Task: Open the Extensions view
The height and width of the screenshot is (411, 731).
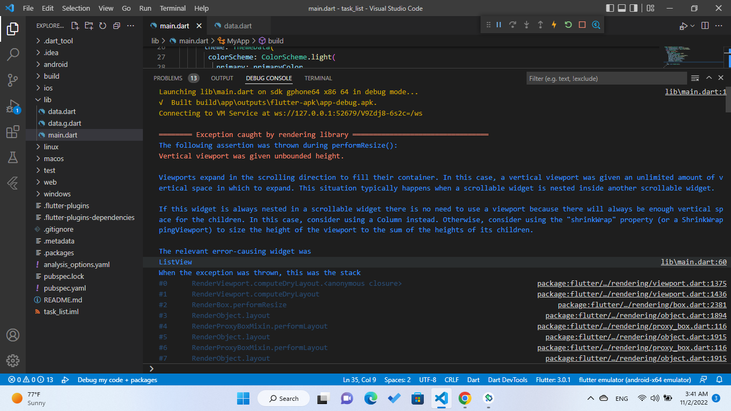Action: tap(13, 132)
